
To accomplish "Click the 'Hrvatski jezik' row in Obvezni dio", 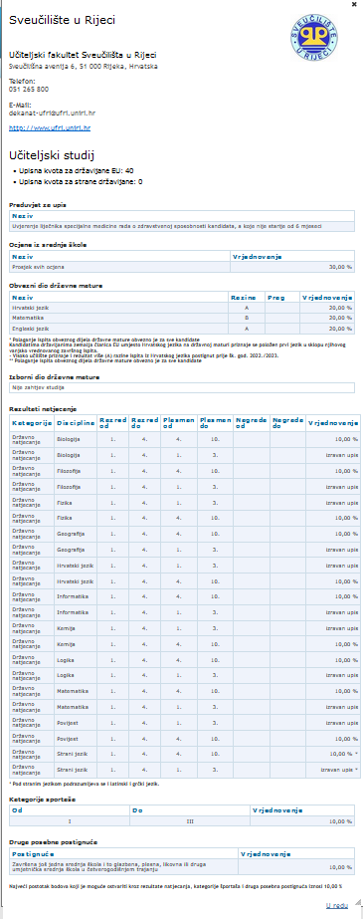I will (x=182, y=307).
